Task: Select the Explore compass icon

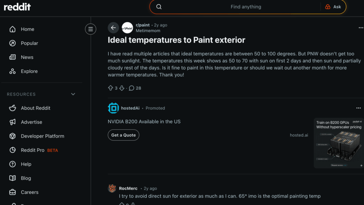Action: coord(12,71)
